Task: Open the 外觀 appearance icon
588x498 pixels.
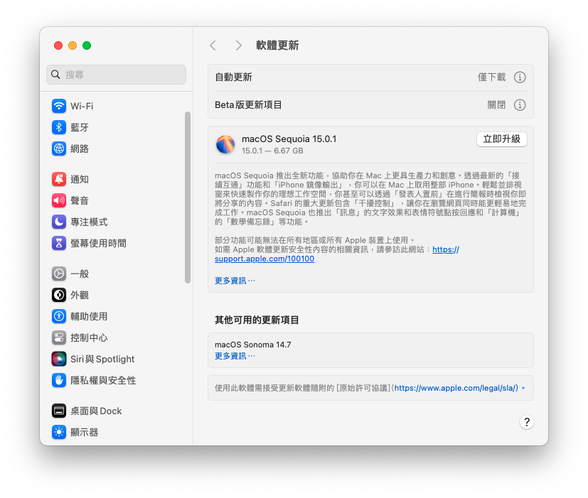Action: coord(59,295)
